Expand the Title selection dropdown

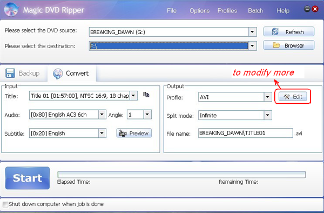click(133, 96)
